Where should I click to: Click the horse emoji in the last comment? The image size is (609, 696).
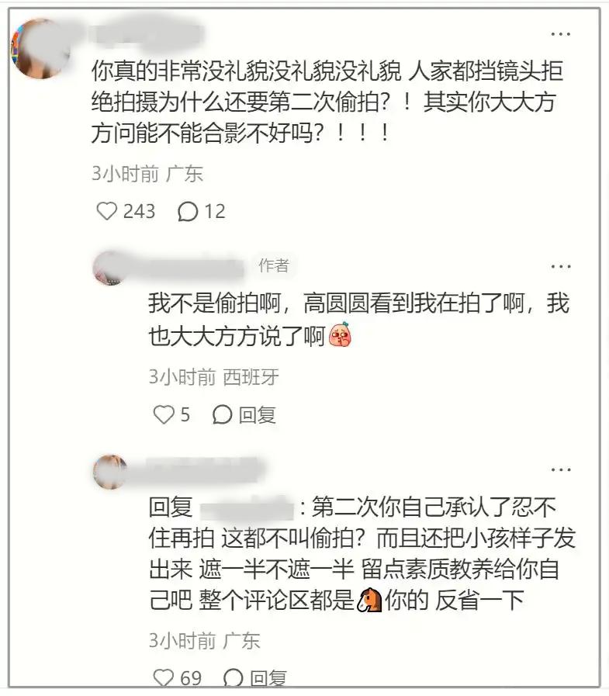369,600
